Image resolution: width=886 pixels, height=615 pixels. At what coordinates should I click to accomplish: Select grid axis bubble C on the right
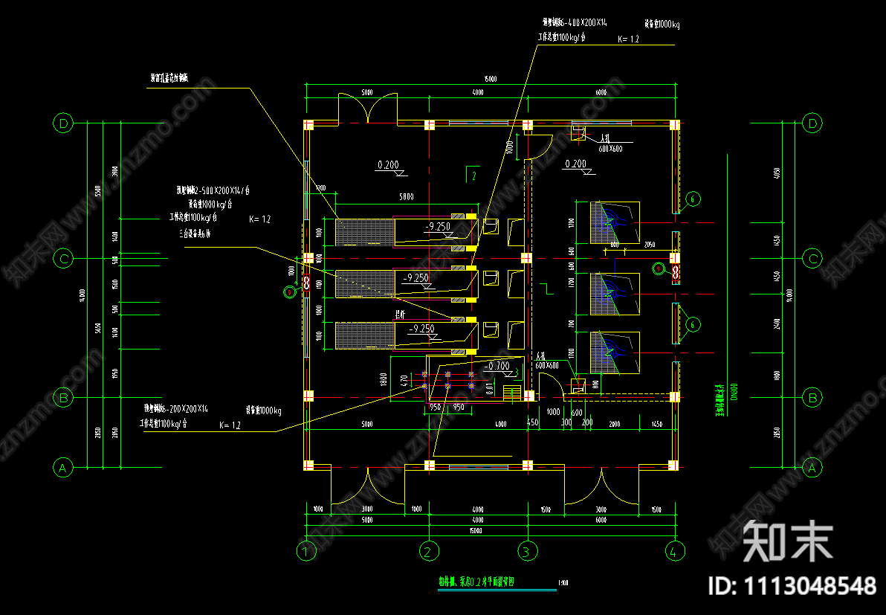point(814,259)
